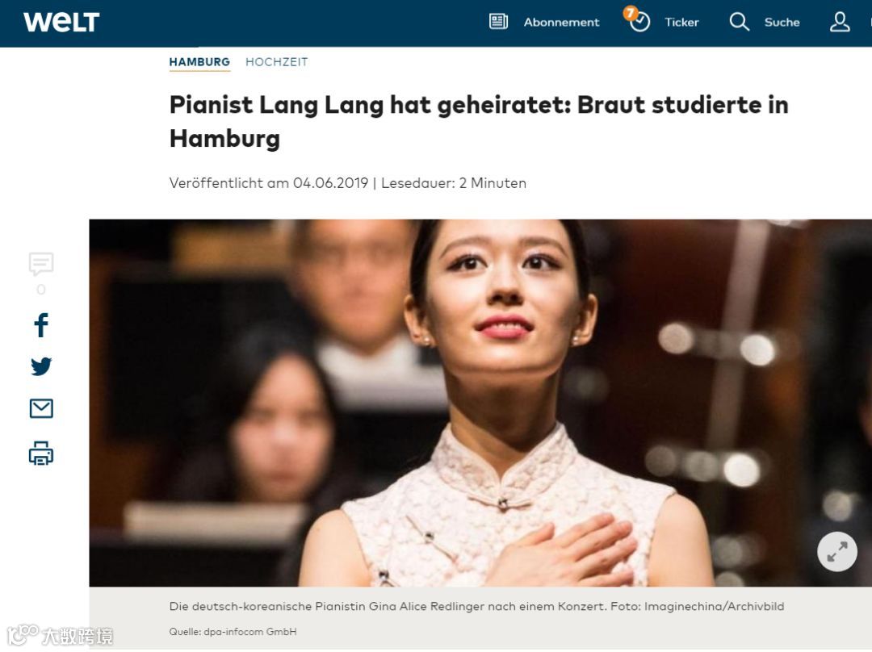
Task: Share article via email icon
Action: [x=41, y=408]
